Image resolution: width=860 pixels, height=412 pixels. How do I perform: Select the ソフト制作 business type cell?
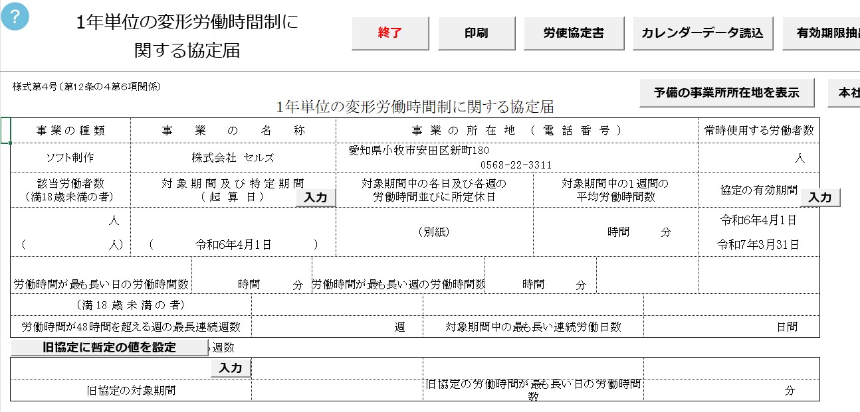tap(70, 158)
